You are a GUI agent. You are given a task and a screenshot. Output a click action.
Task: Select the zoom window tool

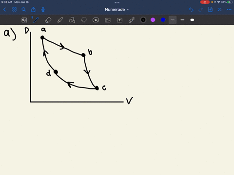point(24,20)
